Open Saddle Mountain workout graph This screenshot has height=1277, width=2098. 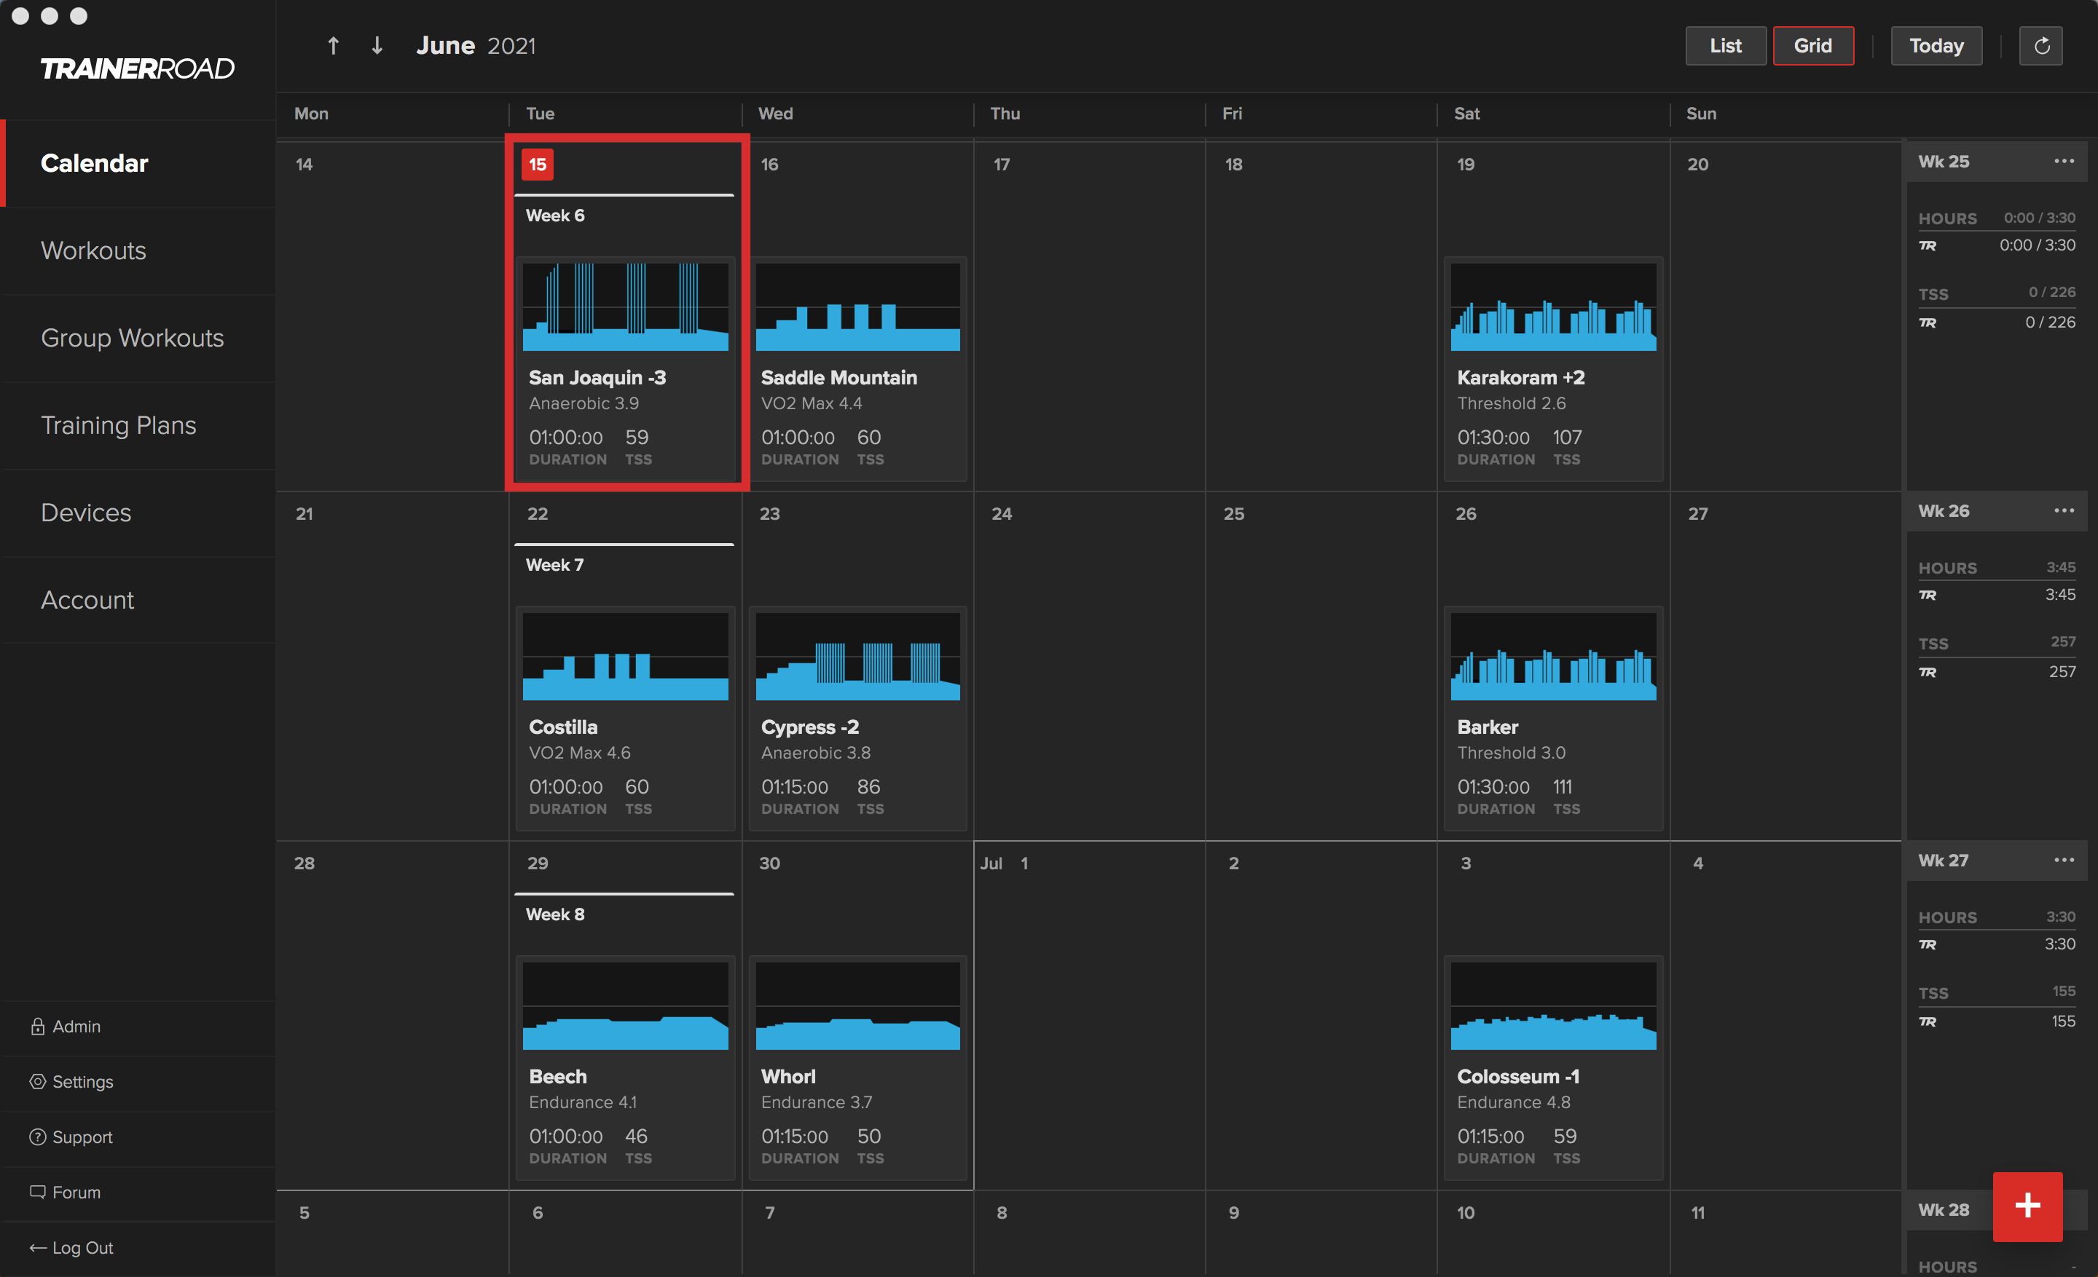click(857, 307)
